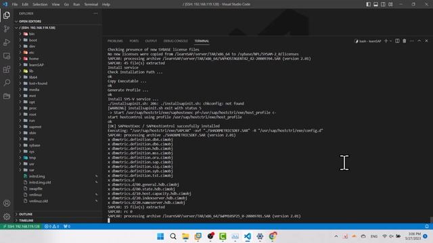Maximize the panel size with chevron

click(x=419, y=40)
